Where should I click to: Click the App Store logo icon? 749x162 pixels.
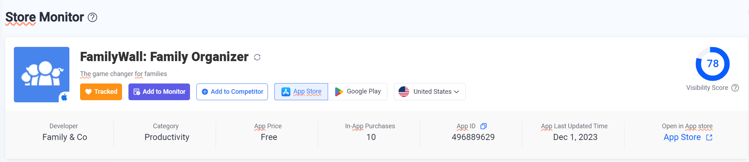(286, 92)
